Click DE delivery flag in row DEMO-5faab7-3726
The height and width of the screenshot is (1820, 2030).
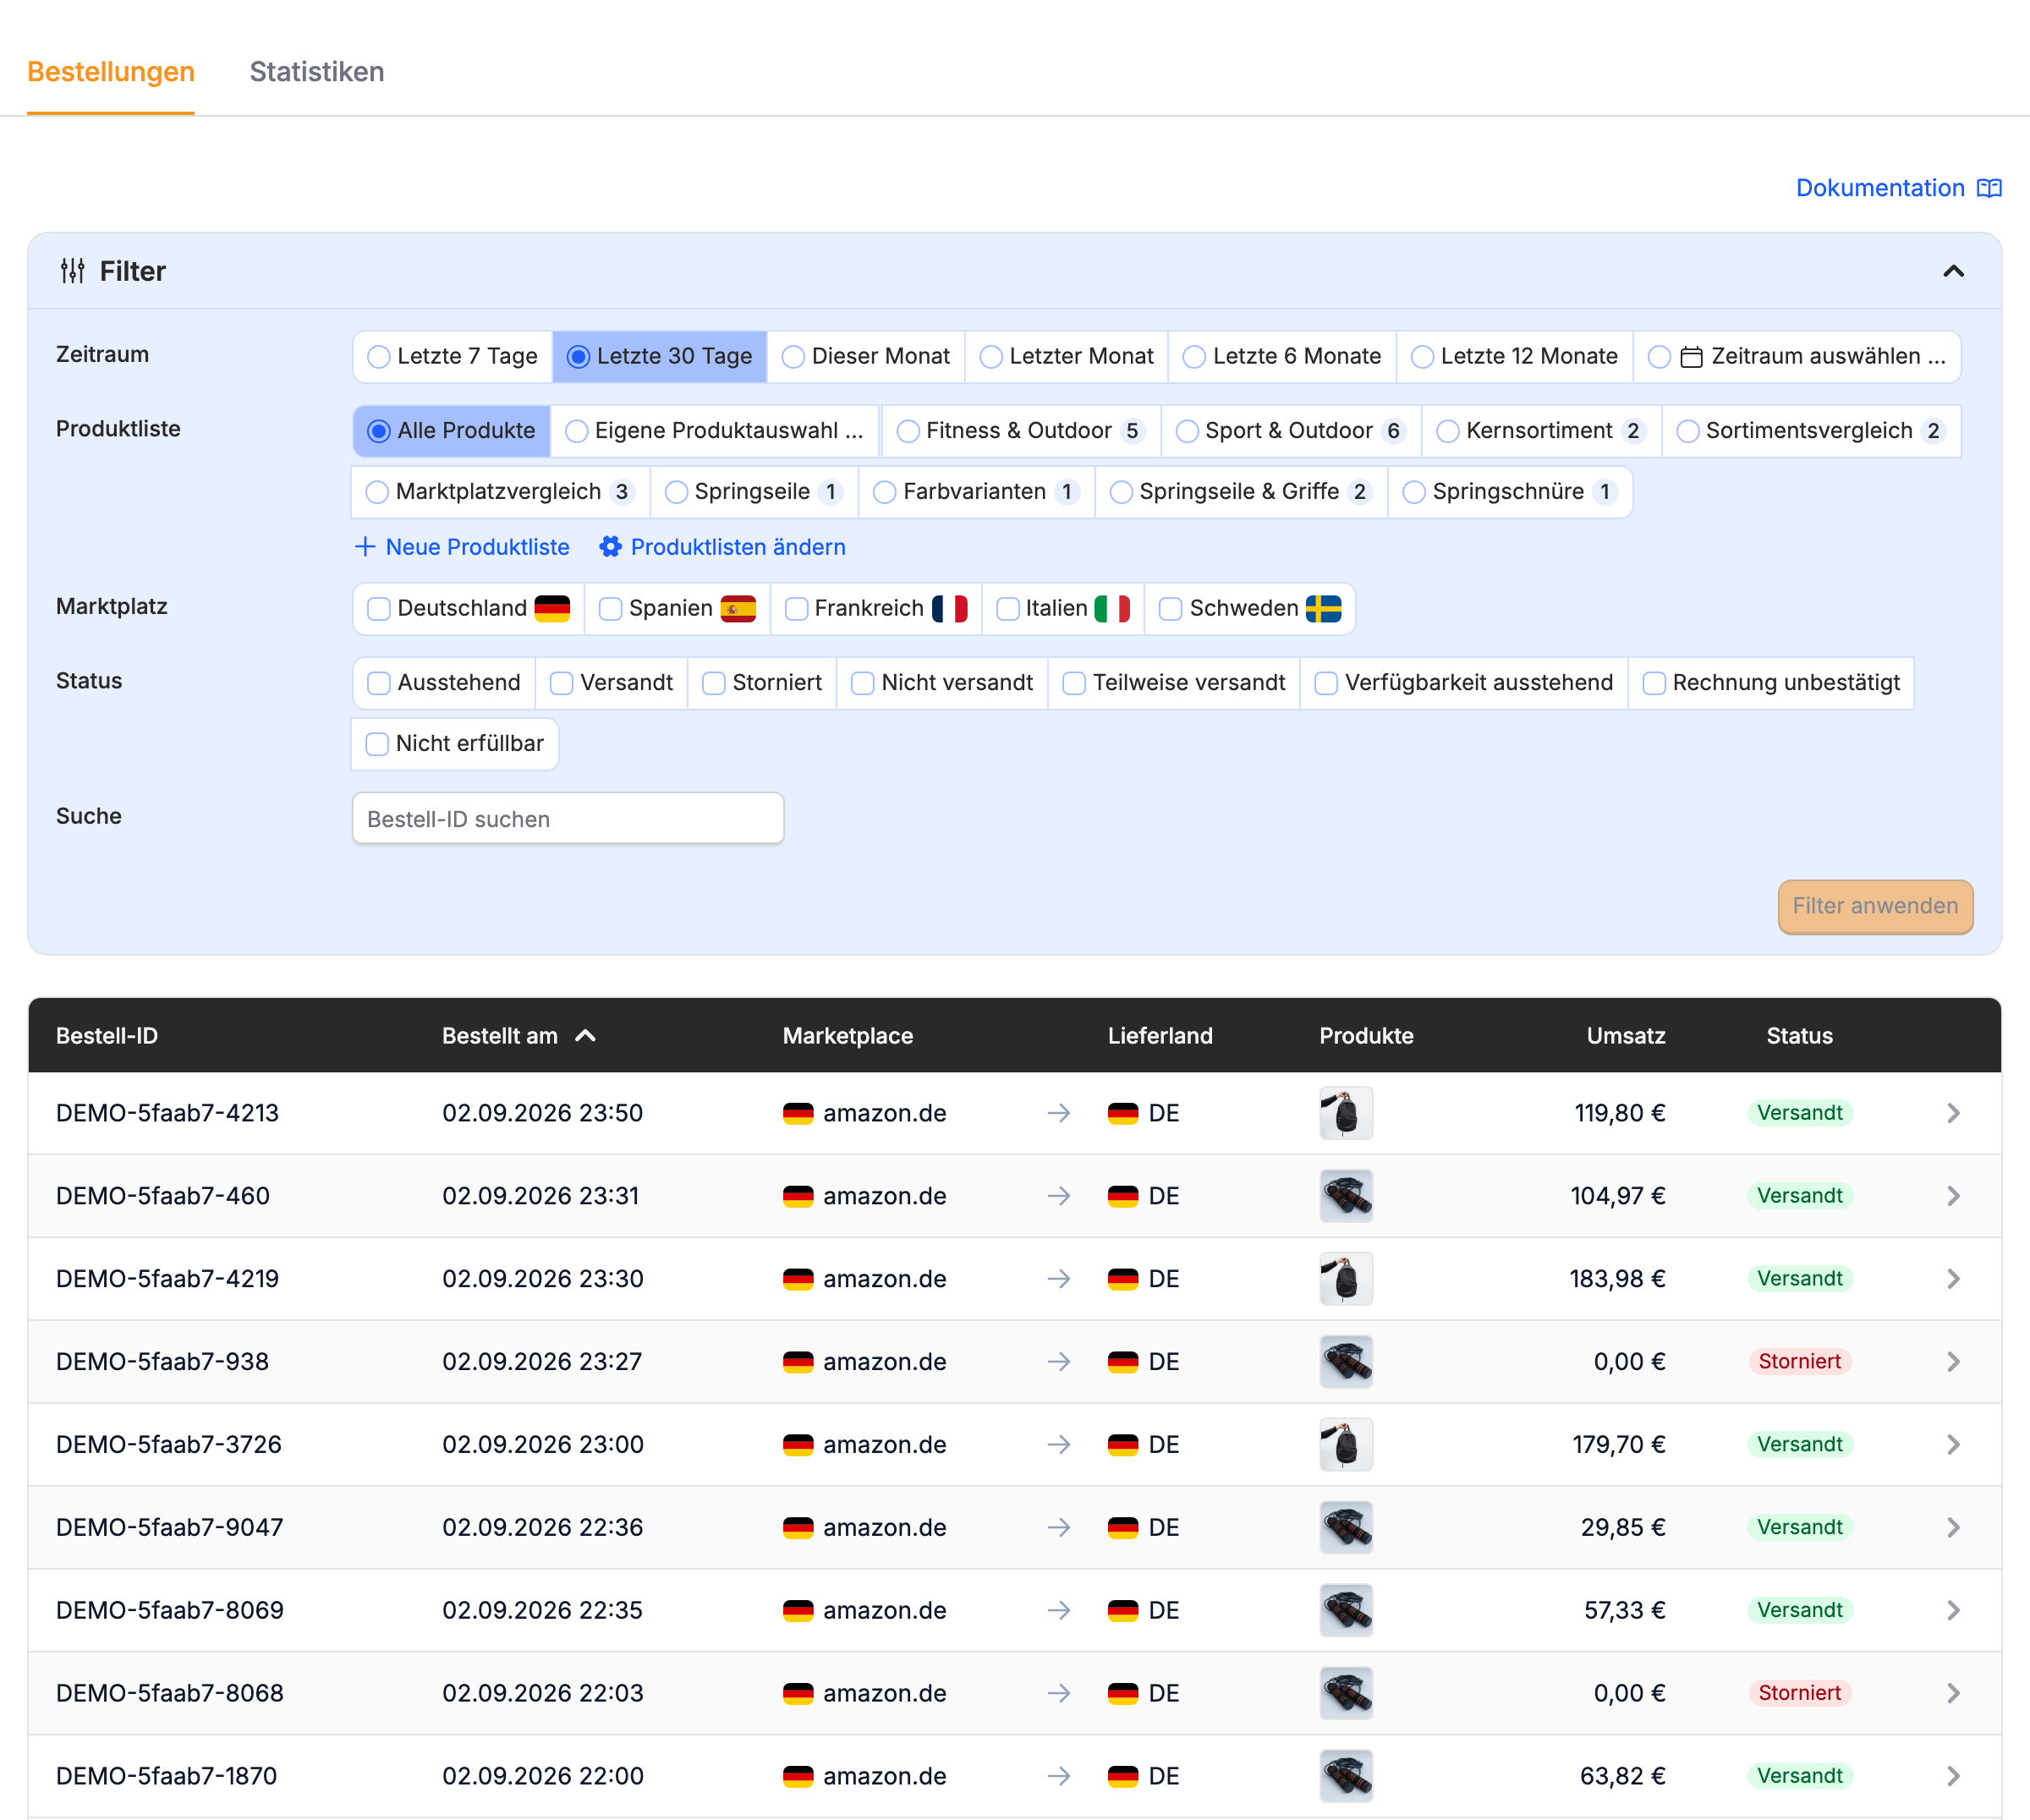1123,1445
